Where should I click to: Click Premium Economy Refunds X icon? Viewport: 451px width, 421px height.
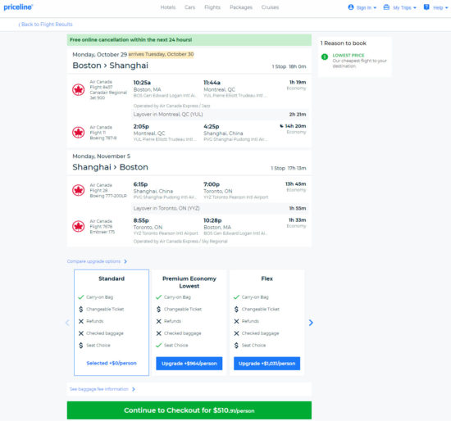click(159, 321)
